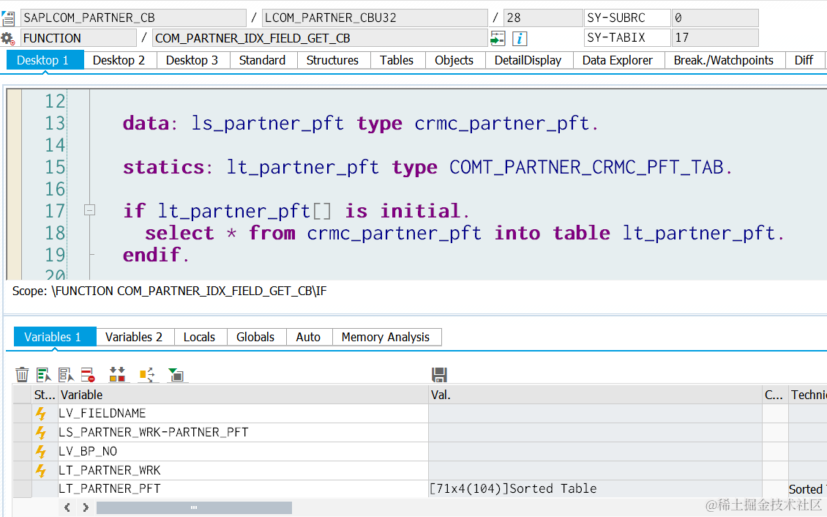This screenshot has height=517, width=827.
Task: Select the Memory Analysis tab
Action: point(386,337)
